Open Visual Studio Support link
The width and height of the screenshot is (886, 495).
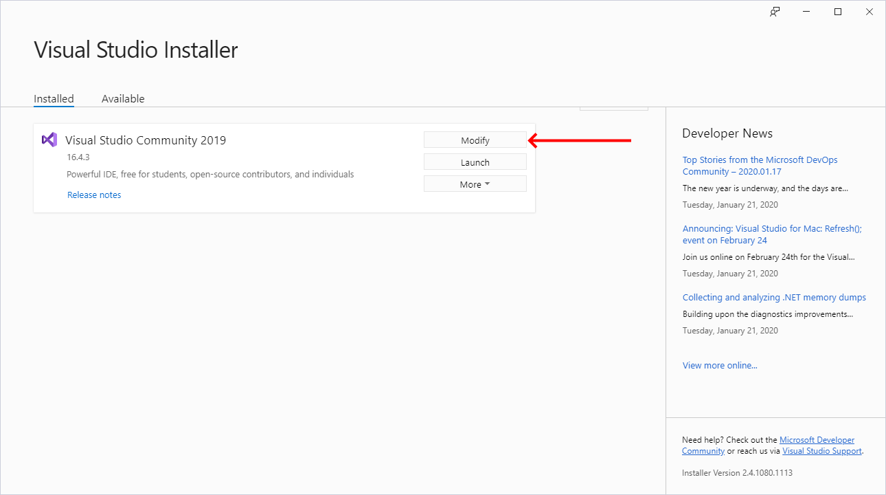tap(822, 451)
